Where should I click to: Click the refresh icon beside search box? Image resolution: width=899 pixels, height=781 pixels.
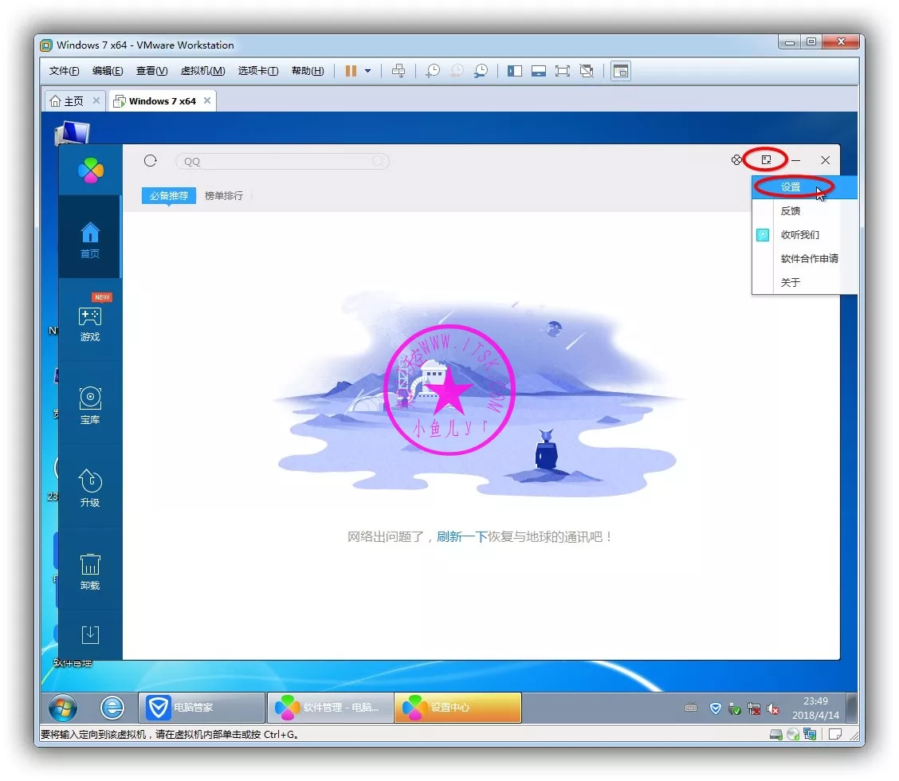pos(150,161)
